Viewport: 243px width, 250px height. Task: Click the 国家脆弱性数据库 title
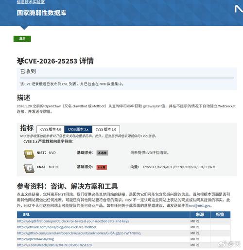click(x=41, y=13)
